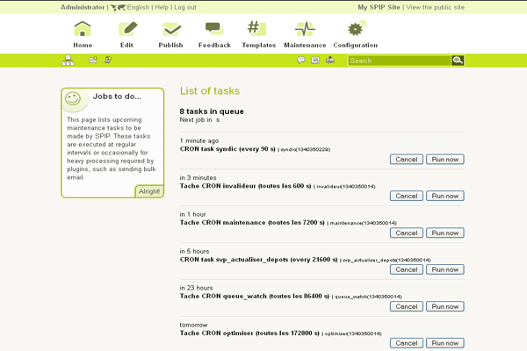Click the Edit pencil icon

[x=128, y=30]
